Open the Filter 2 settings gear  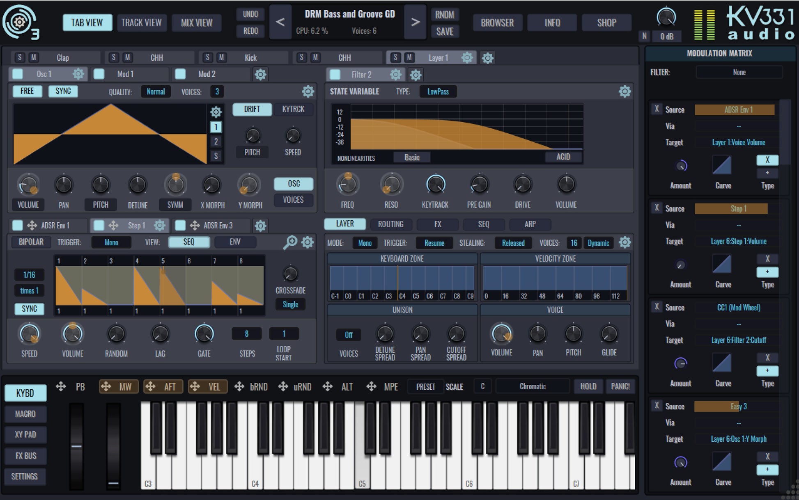click(395, 75)
